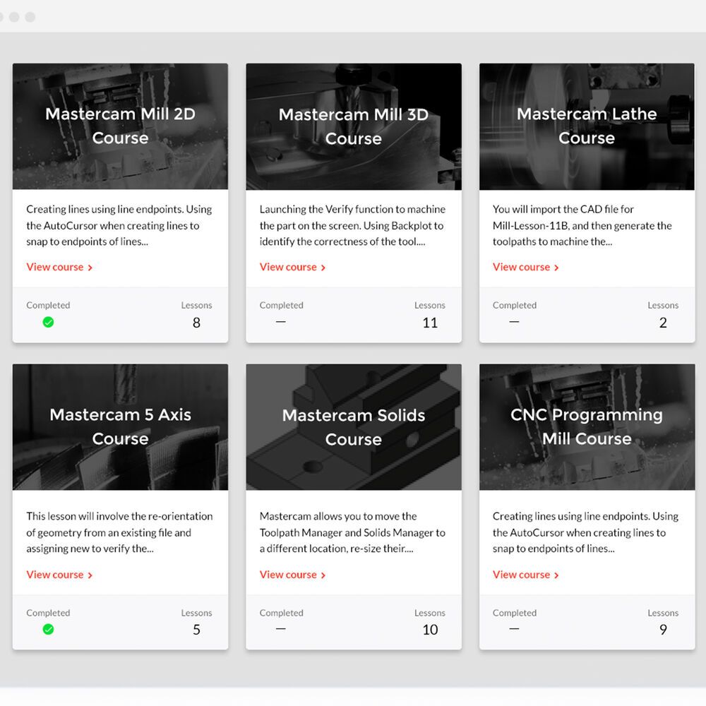The width and height of the screenshot is (706, 706).
Task: Click the chevron arrow beside 5 Axis View course
Action: [90, 575]
